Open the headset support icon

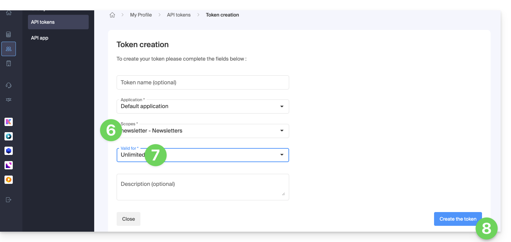pyautogui.click(x=9, y=85)
